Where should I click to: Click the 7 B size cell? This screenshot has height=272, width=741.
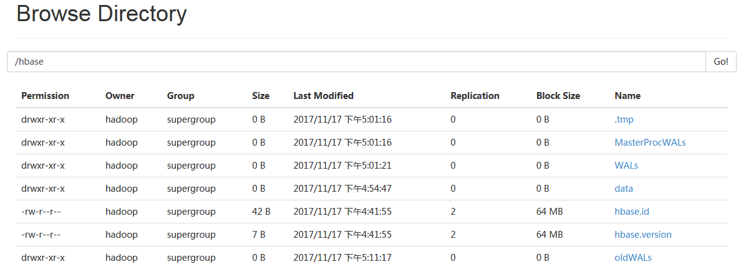[258, 235]
